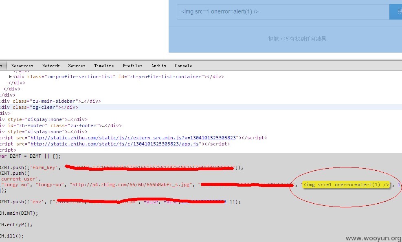Open the extern_src.min.js script link
This screenshot has height=242, width=402.
tap(133, 138)
